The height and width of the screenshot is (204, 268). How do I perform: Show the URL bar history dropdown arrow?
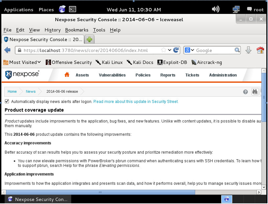click(170, 50)
